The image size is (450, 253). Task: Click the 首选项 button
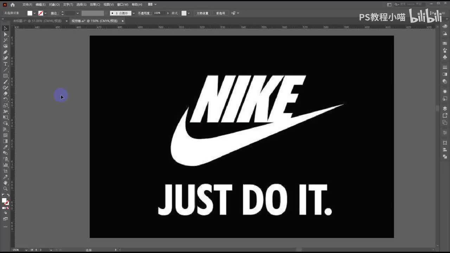pos(220,13)
